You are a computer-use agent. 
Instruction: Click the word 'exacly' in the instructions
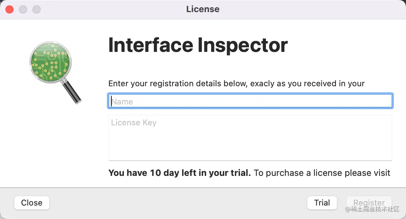tap(263, 84)
